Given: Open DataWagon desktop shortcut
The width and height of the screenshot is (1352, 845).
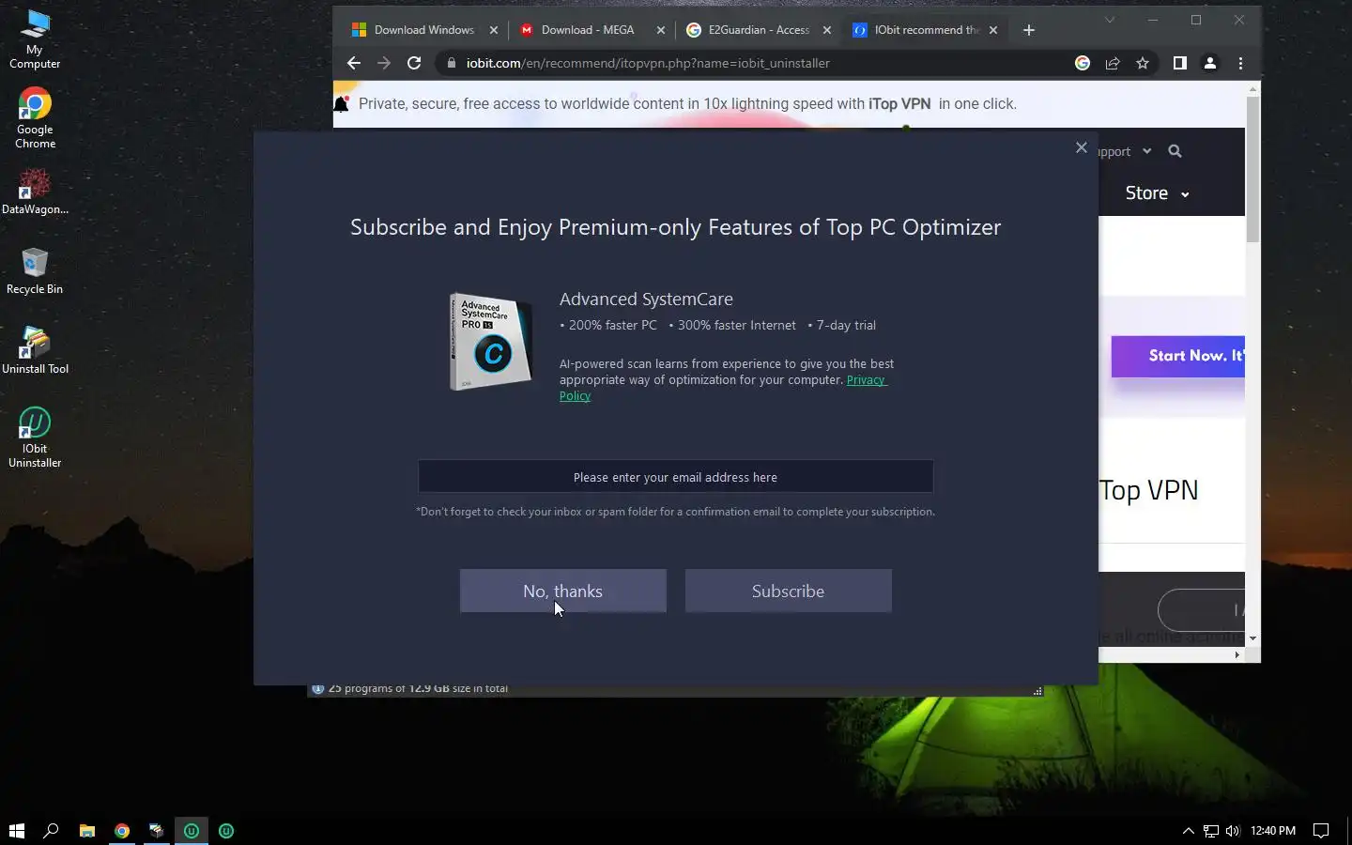Looking at the screenshot, I should (35, 192).
